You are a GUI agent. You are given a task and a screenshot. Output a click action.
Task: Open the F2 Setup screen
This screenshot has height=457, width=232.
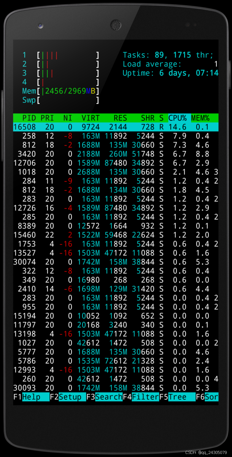[x=68, y=397]
